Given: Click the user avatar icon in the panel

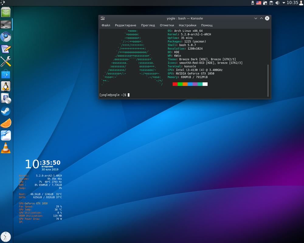Looking at the screenshot, I should point(301,3).
